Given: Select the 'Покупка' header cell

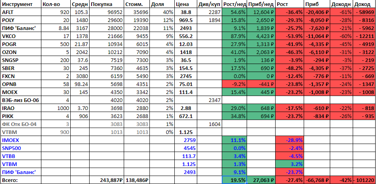Looking at the screenshot, I should coord(106,4).
